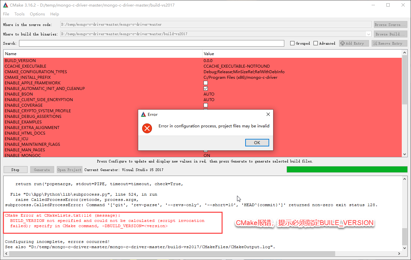Click the CMake logo in the title bar
The width and height of the screenshot is (411, 260).
tap(5, 5)
